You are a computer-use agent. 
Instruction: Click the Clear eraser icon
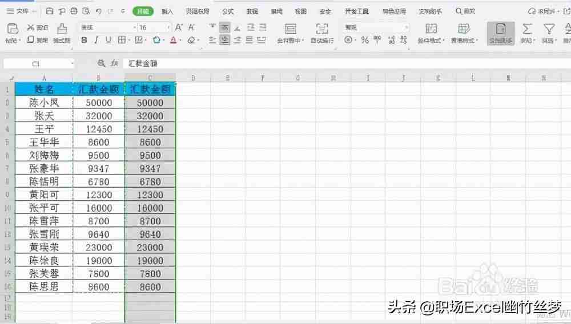[191, 40]
